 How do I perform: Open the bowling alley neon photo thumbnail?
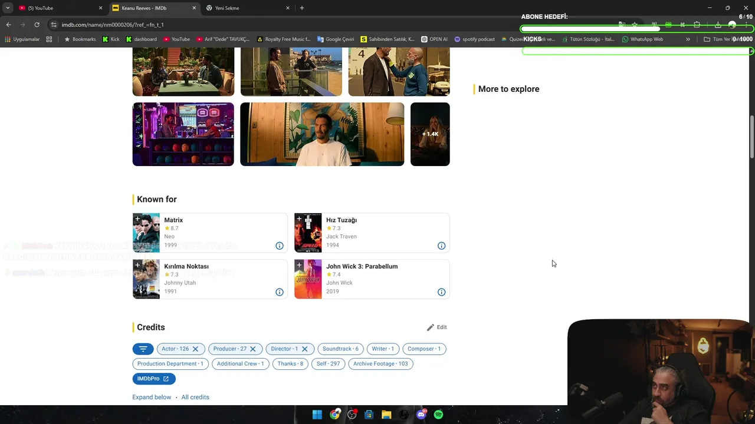pos(183,134)
